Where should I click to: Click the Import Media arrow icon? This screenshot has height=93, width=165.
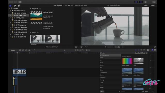(11, 2)
